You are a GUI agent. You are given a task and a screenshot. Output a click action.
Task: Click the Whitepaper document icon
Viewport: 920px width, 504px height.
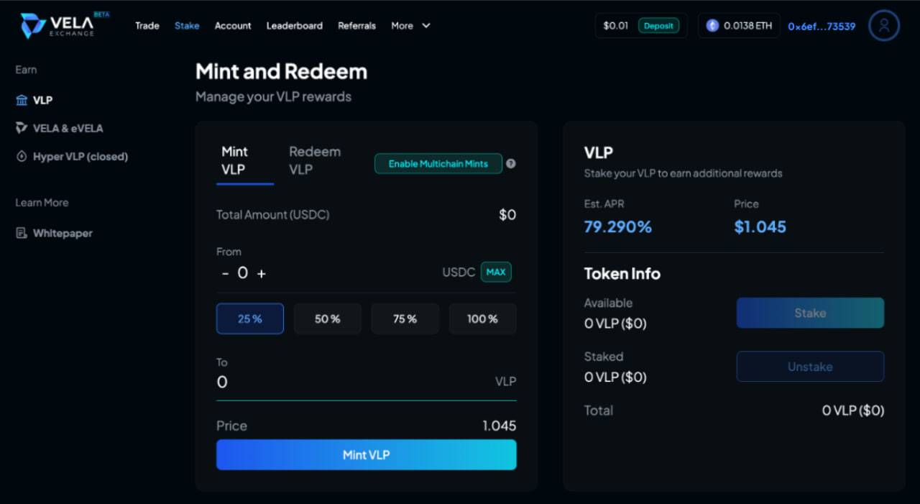[22, 233]
